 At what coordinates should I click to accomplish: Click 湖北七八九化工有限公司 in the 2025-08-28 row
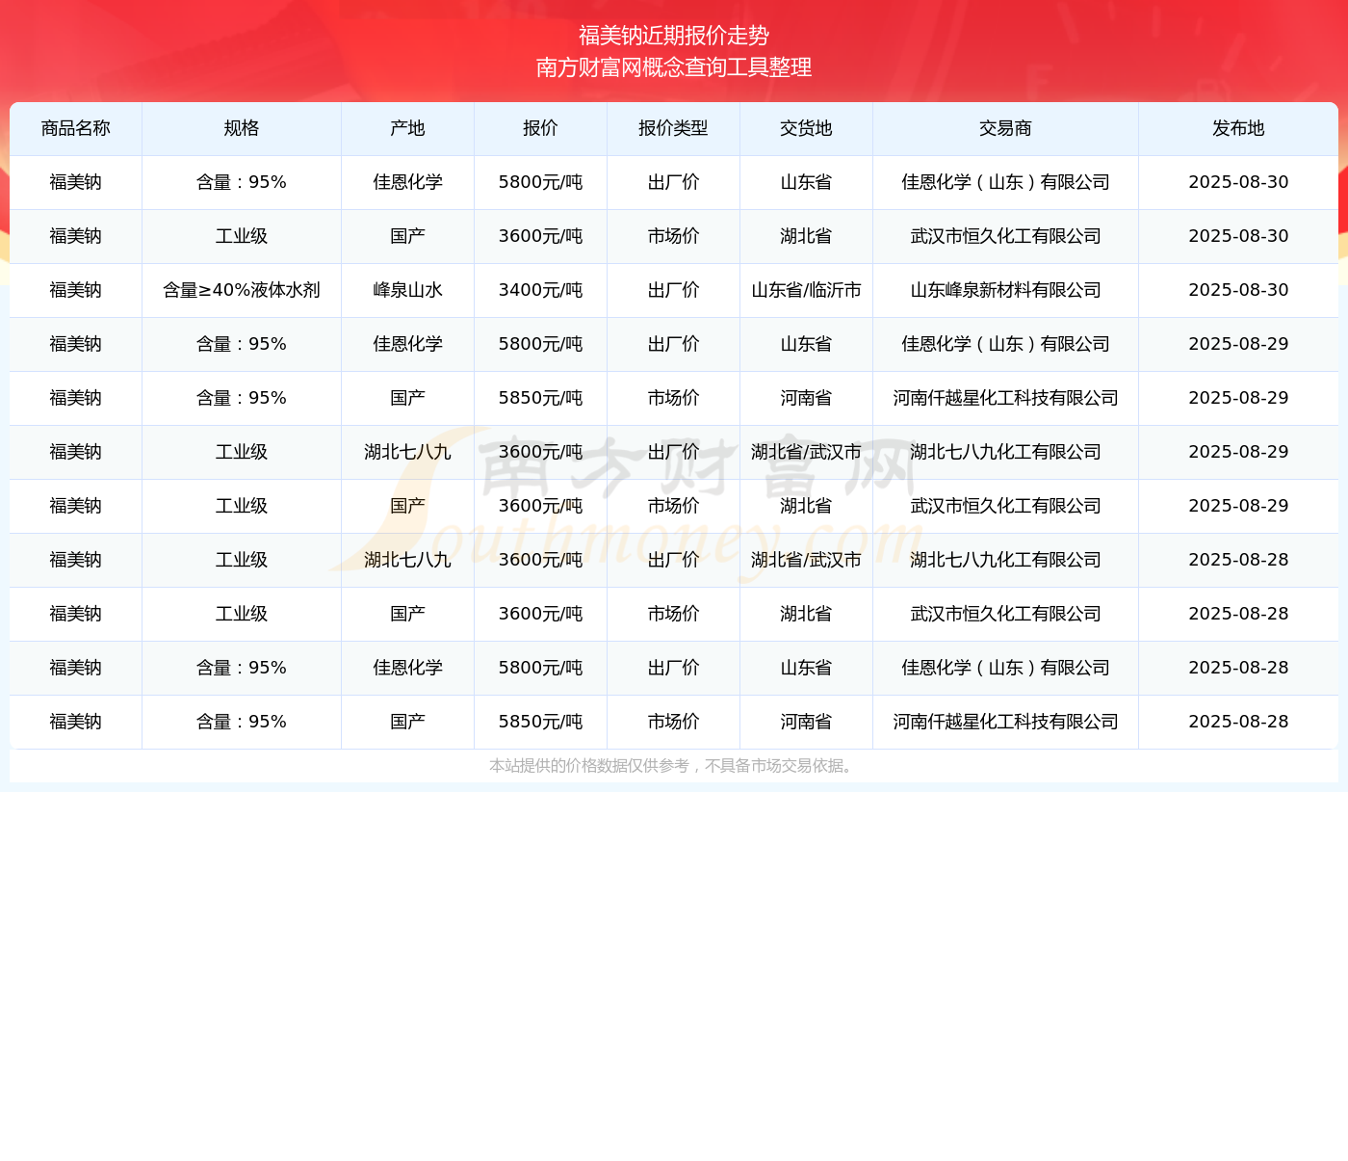[1005, 560]
